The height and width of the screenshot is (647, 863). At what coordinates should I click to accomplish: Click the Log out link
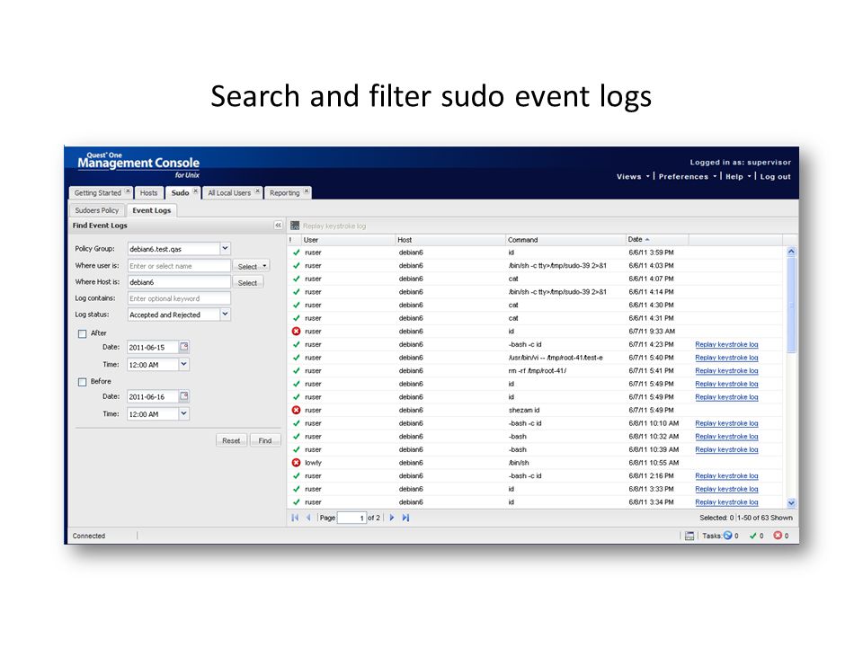(x=775, y=177)
